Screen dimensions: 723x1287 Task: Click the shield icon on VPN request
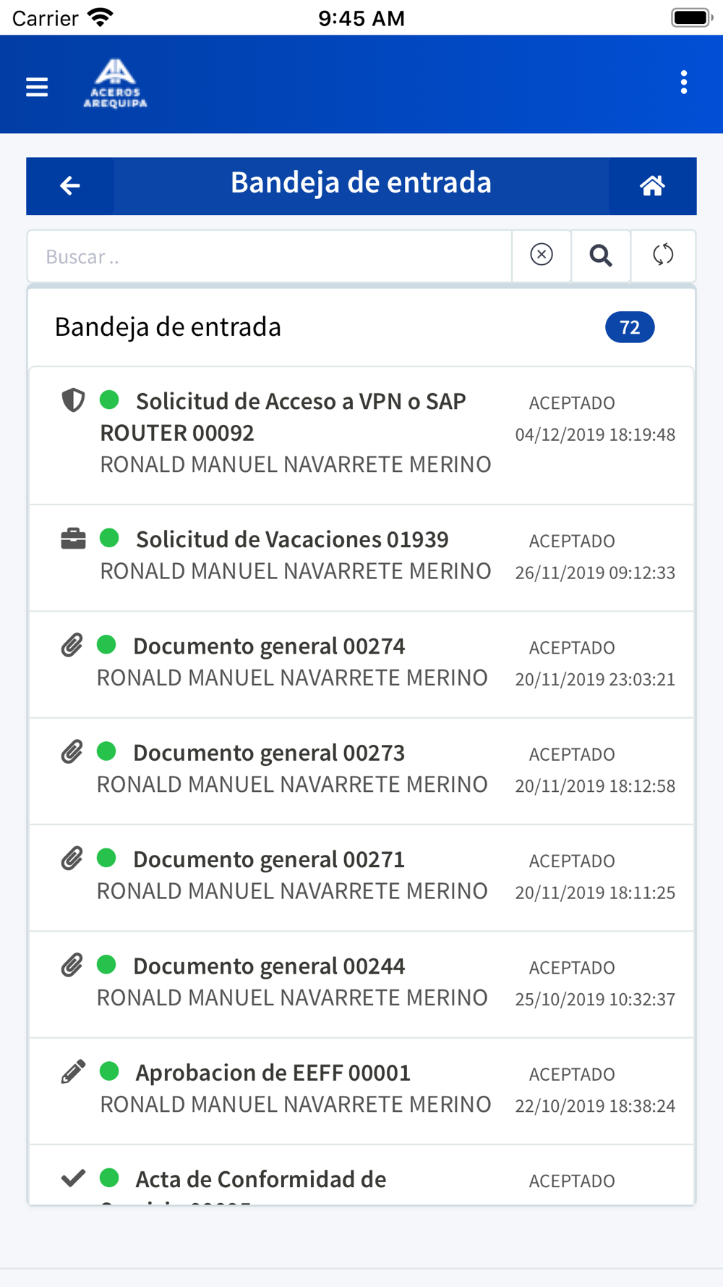[x=73, y=400]
